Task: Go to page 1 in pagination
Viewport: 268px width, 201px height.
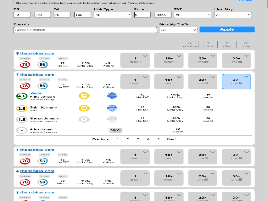Action: (118, 139)
